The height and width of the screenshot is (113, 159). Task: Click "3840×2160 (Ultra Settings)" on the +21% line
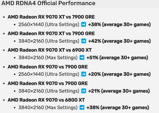point(48,91)
